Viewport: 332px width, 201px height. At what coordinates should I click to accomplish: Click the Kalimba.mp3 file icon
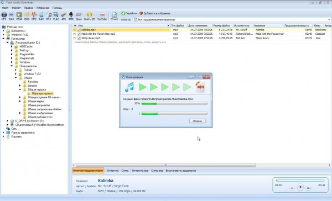[79, 30]
